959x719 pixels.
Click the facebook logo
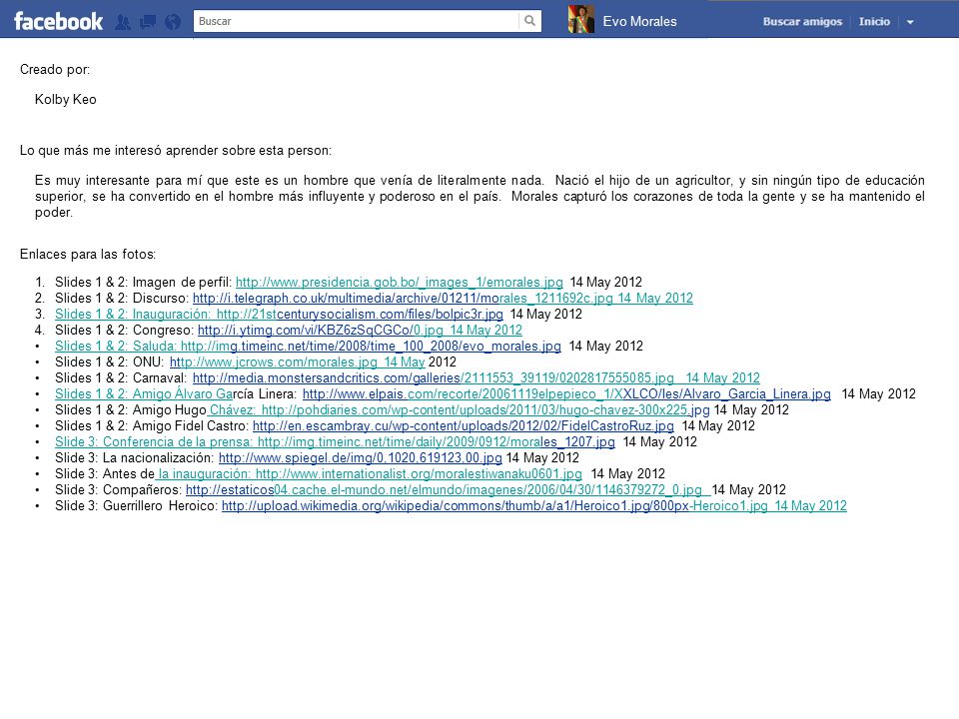click(58, 21)
